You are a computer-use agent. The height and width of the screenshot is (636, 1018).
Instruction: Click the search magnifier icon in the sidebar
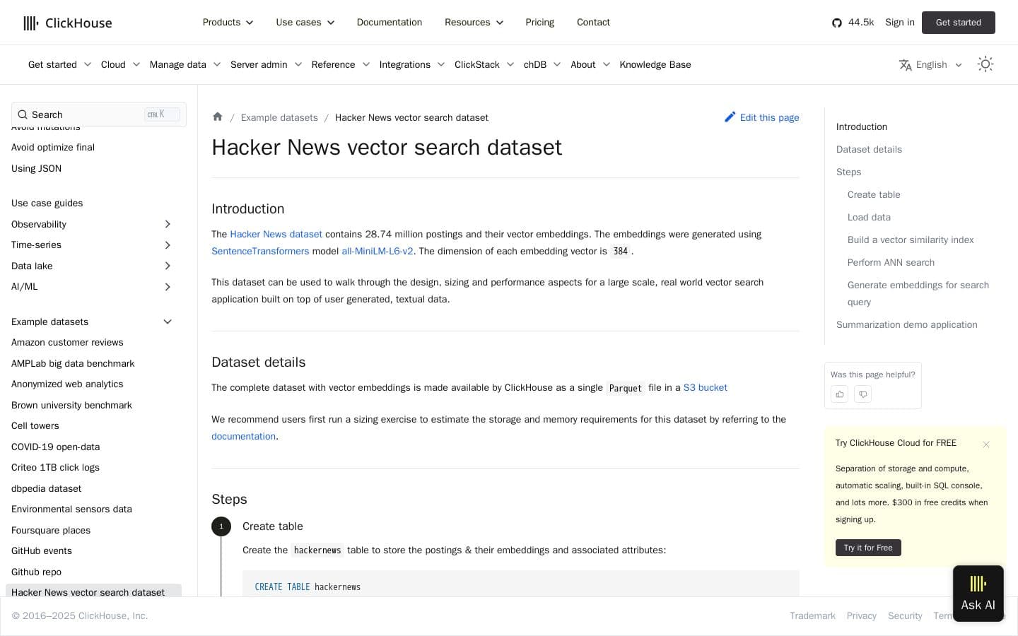22,114
